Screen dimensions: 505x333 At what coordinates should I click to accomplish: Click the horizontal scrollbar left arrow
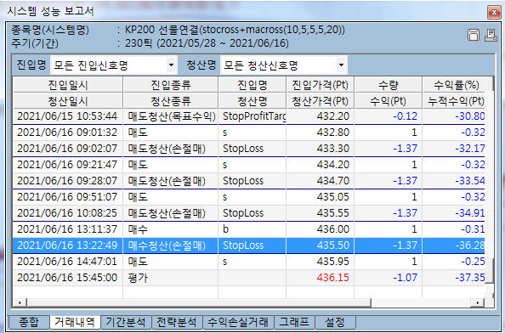(x=20, y=302)
